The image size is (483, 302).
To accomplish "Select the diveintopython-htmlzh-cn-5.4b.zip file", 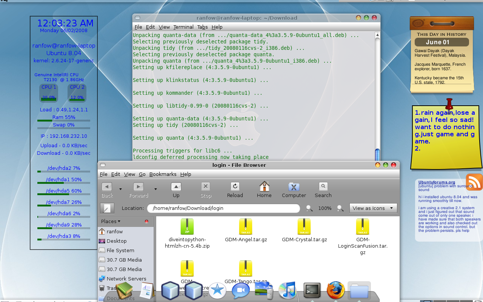I will [x=187, y=233].
